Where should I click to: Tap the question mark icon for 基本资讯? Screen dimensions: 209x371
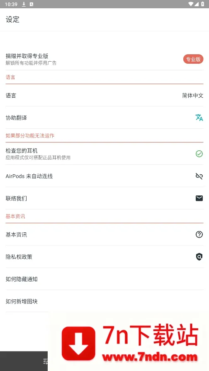point(199,234)
